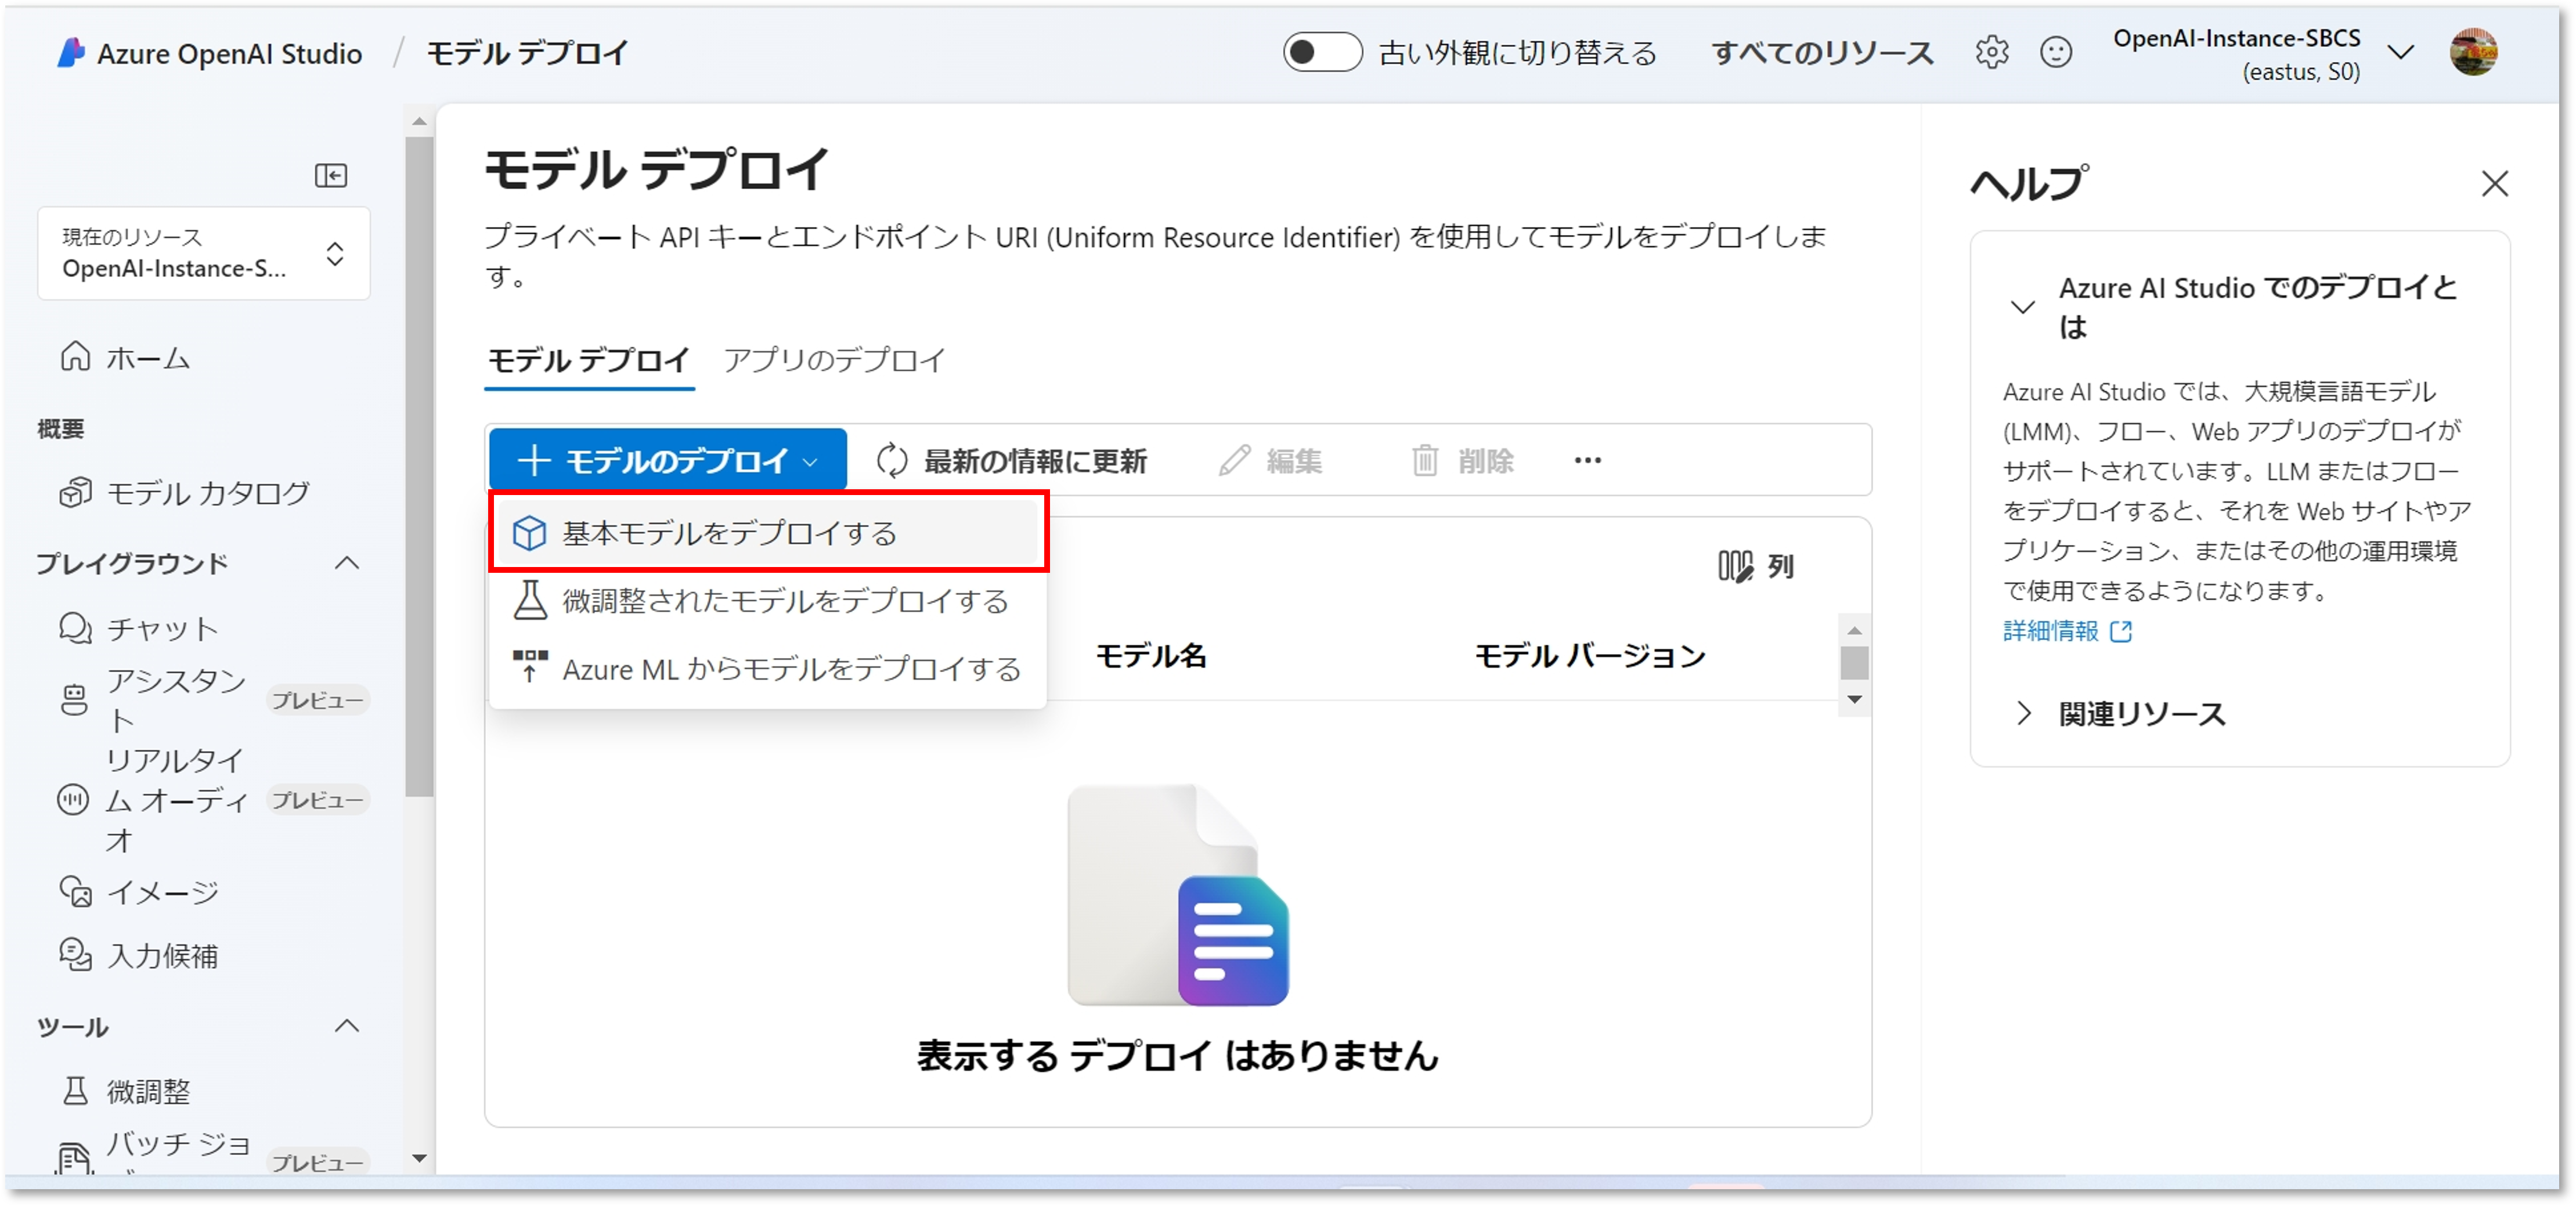Open the 列 column options
Screen dimensions: 2576x1206
click(x=1756, y=566)
